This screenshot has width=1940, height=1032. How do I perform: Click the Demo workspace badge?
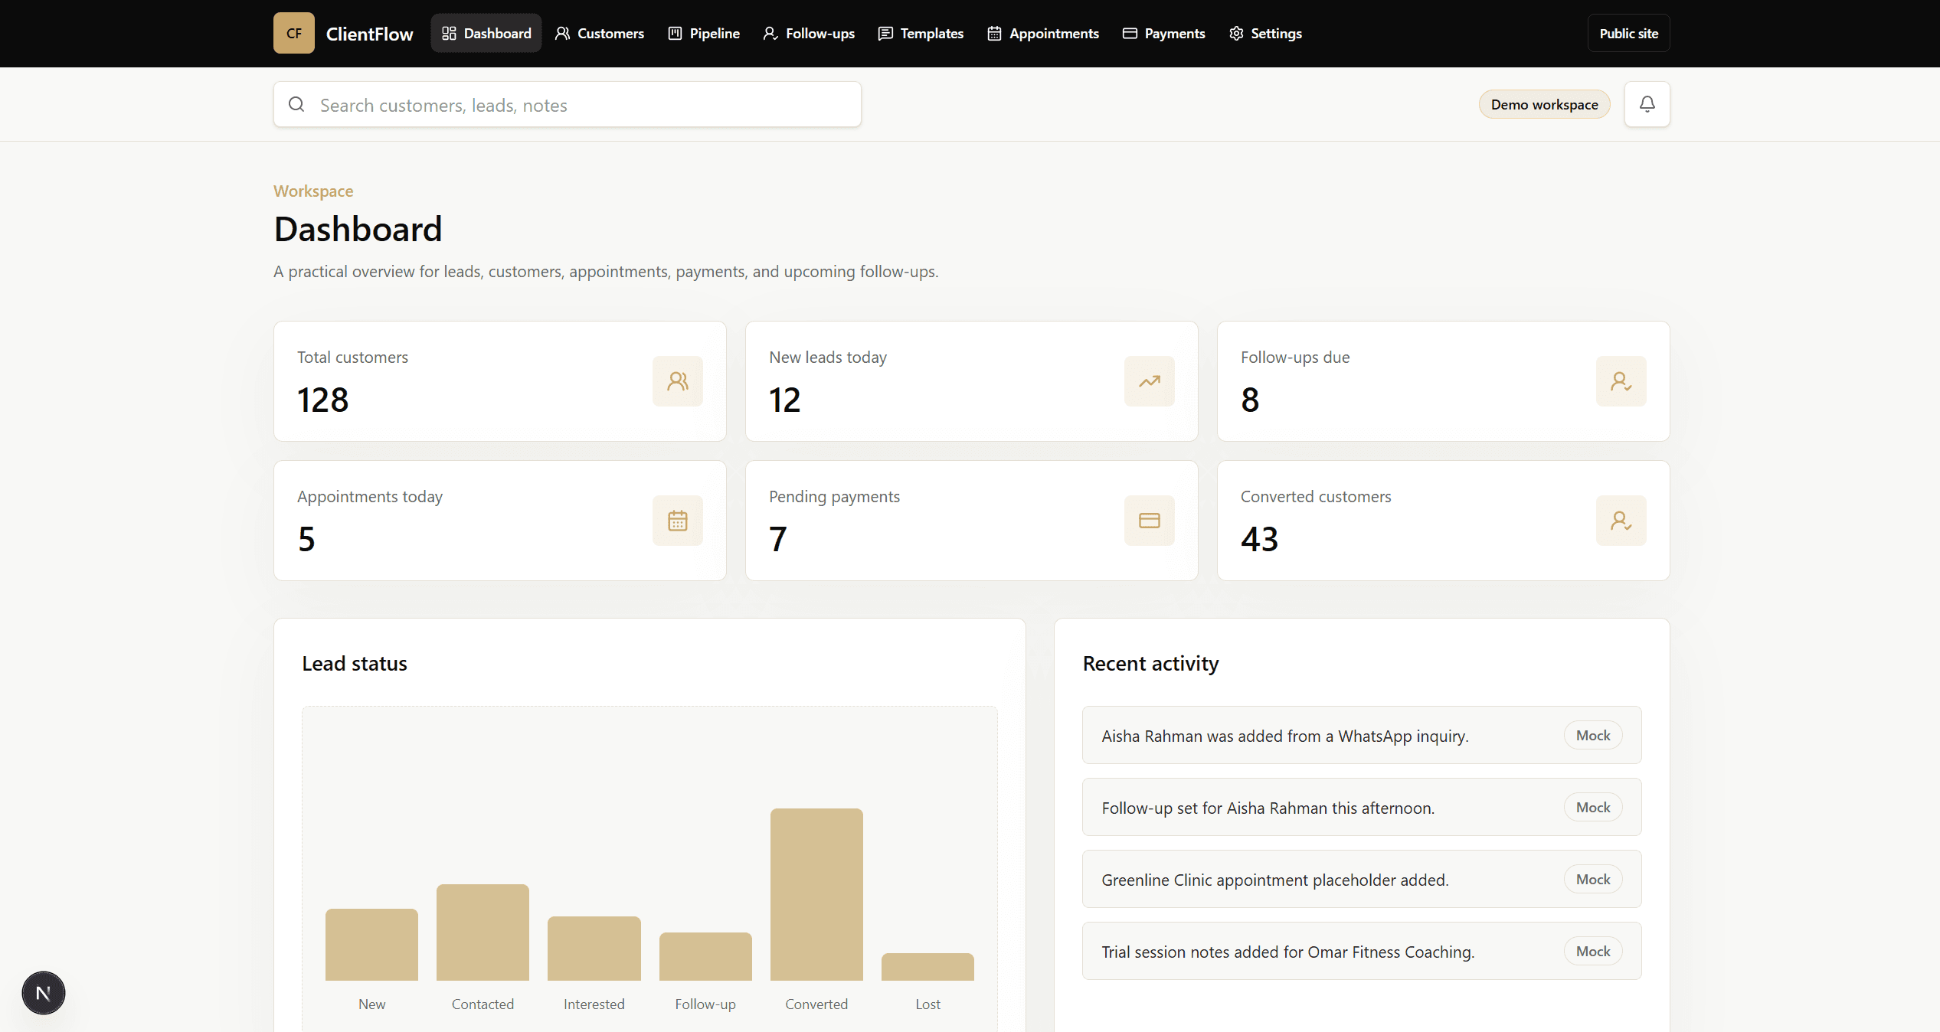(1545, 104)
